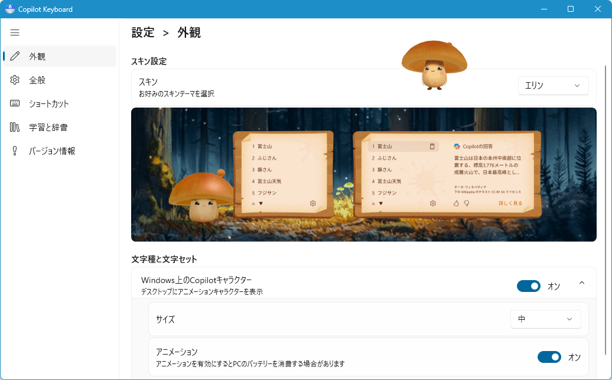The image size is (612, 380).
Task: Click gear icon in left candidate preview panel
Action: pos(312,203)
